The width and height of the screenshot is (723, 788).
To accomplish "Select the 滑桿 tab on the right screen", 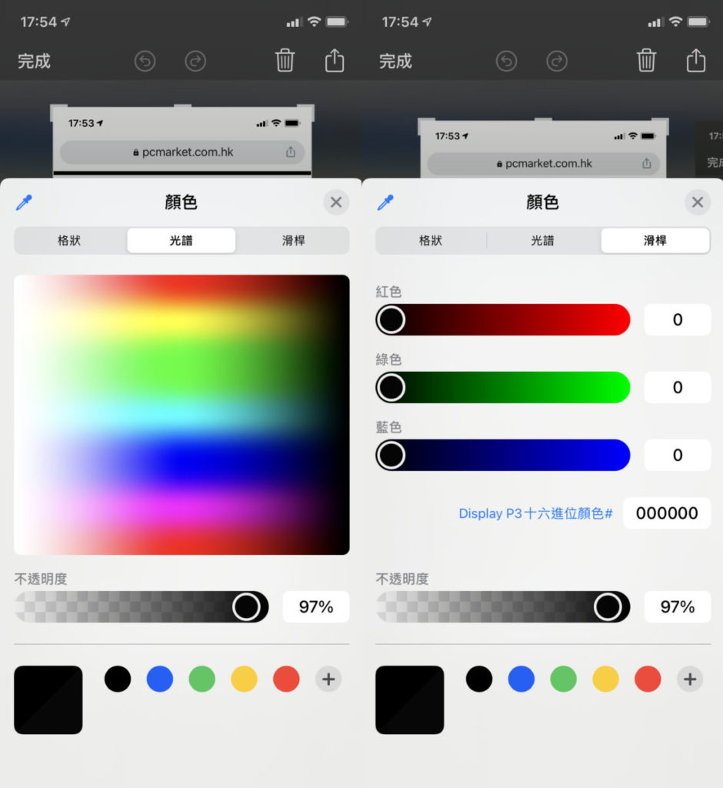I will click(655, 240).
